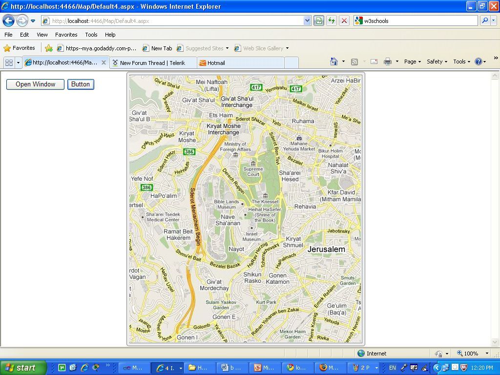This screenshot has width=500, height=375.
Task: Expand Web Slice Gallery dropdown
Action: (287, 48)
